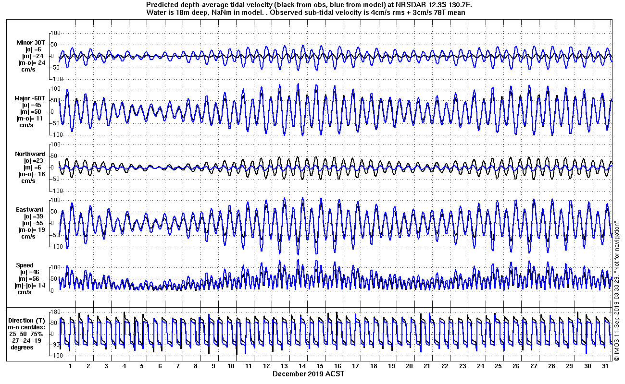
Task: Click day '24' on the date axis
Action: click(480, 366)
